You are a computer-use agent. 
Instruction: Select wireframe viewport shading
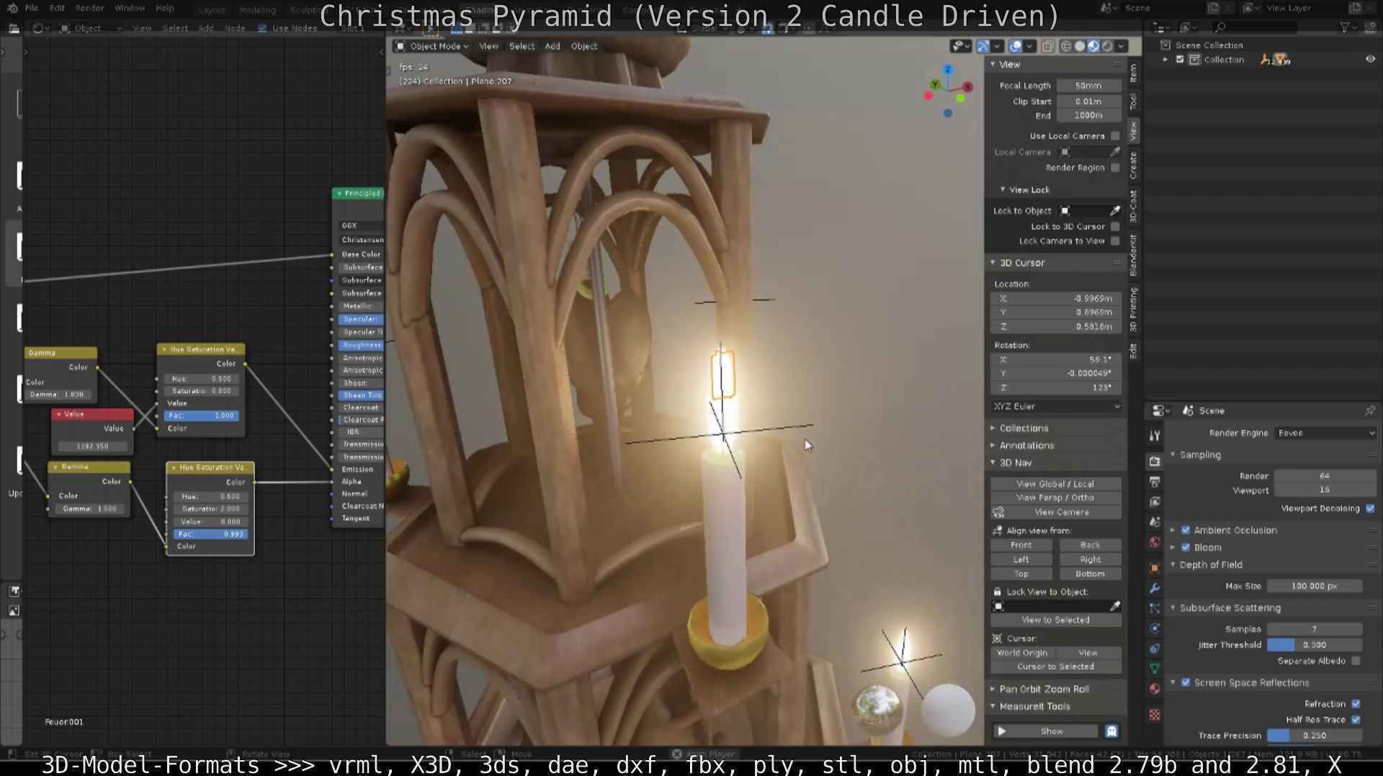click(1066, 46)
